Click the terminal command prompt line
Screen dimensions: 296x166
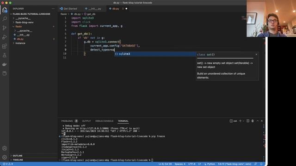pyautogui.click(x=107, y=160)
